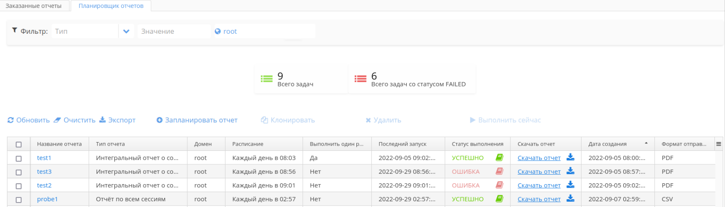
Task: Click the Запланировать отчет button
Action: (x=197, y=120)
